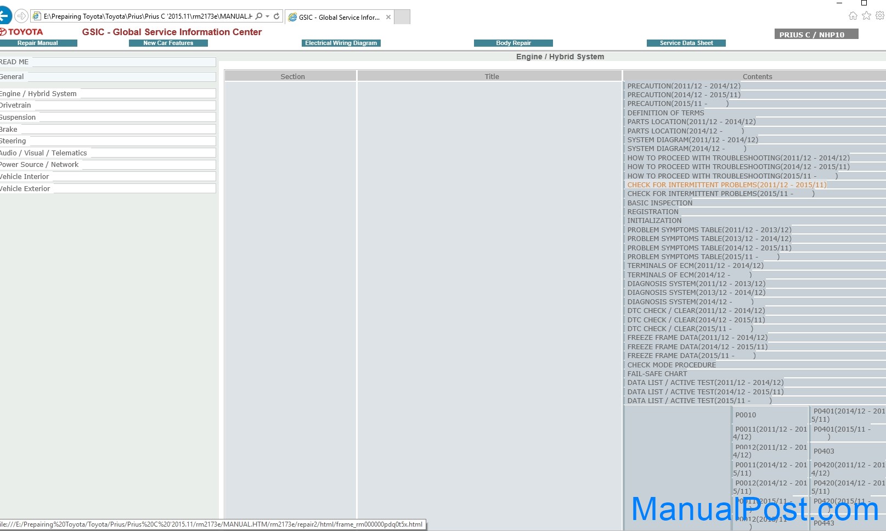The height and width of the screenshot is (531, 886).
Task: Click the address bar URL field
Action: (148, 16)
